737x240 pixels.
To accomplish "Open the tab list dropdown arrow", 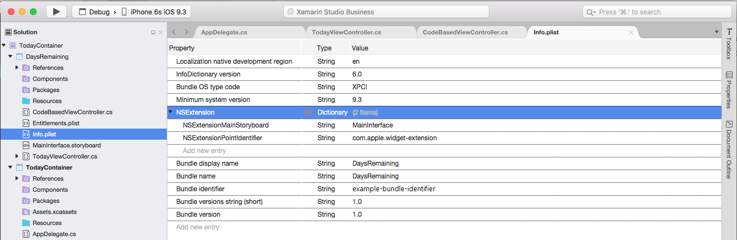I will click(x=716, y=32).
